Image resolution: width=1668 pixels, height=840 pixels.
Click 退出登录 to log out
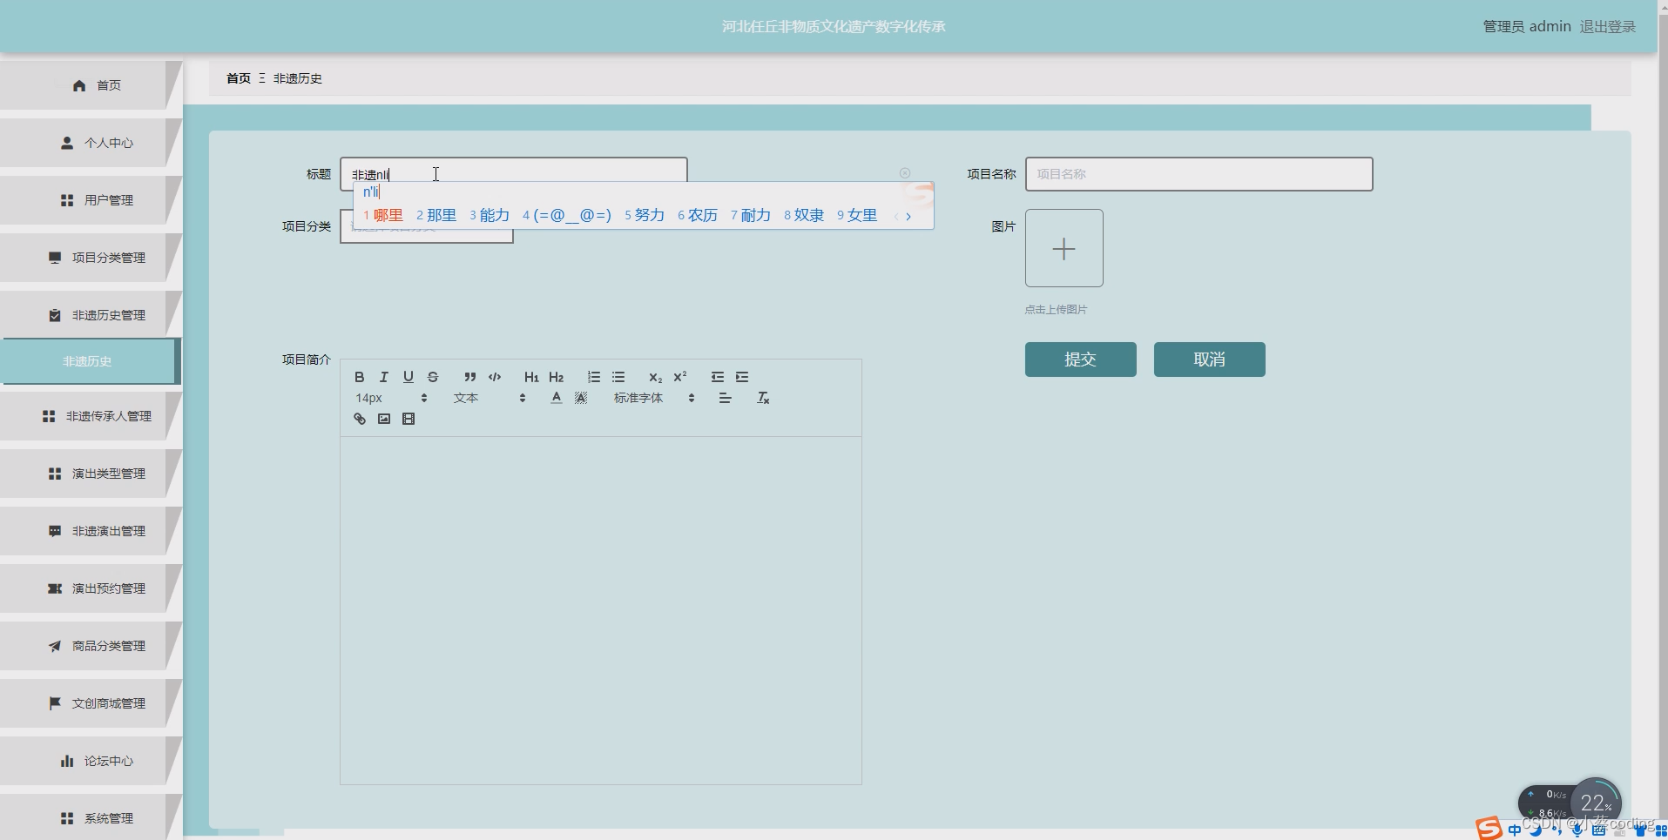tap(1607, 27)
